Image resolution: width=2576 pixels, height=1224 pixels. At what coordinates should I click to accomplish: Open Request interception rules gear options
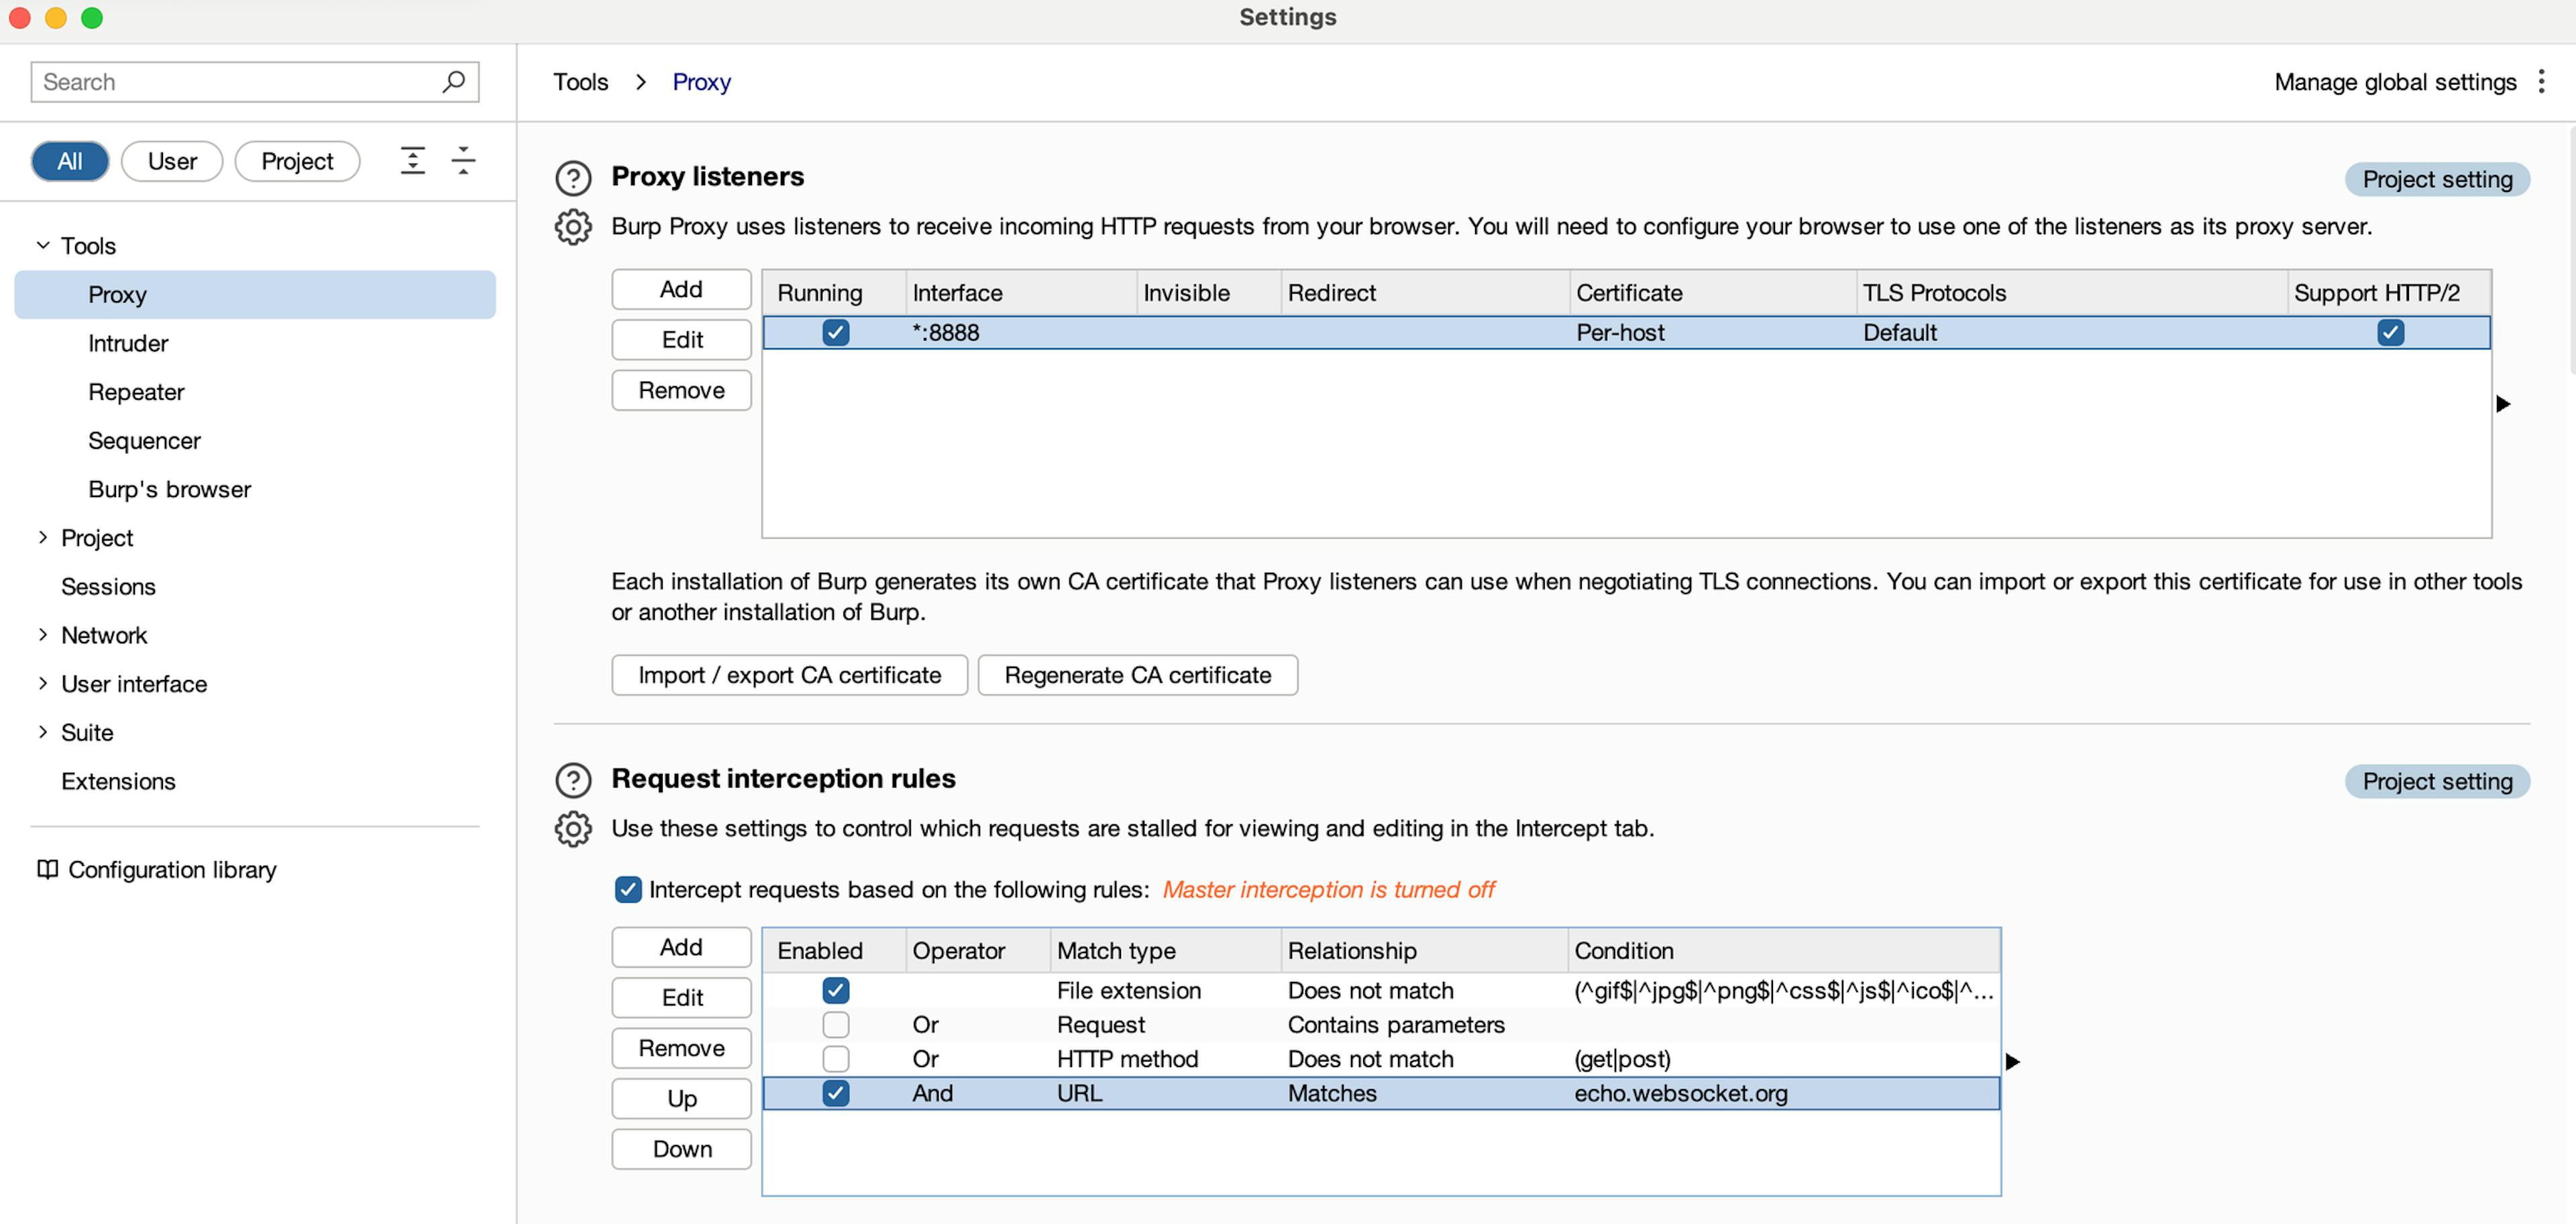[573, 829]
